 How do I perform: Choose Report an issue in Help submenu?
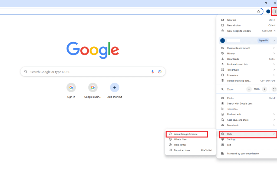click(x=190, y=150)
